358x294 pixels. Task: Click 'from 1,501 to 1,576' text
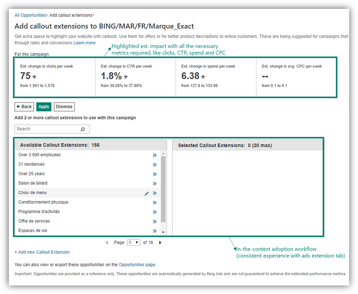(x=38, y=86)
